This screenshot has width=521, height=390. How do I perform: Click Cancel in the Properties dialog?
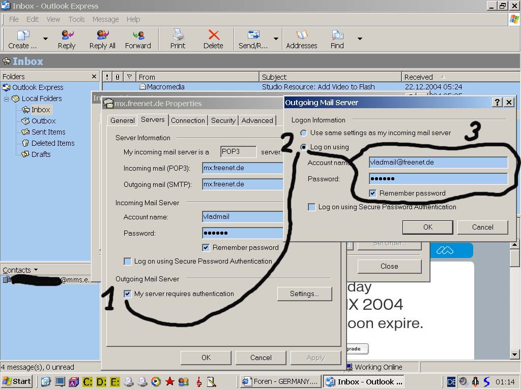[261, 357]
